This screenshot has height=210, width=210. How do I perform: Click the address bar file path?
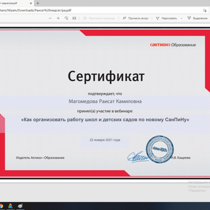(x=36, y=10)
